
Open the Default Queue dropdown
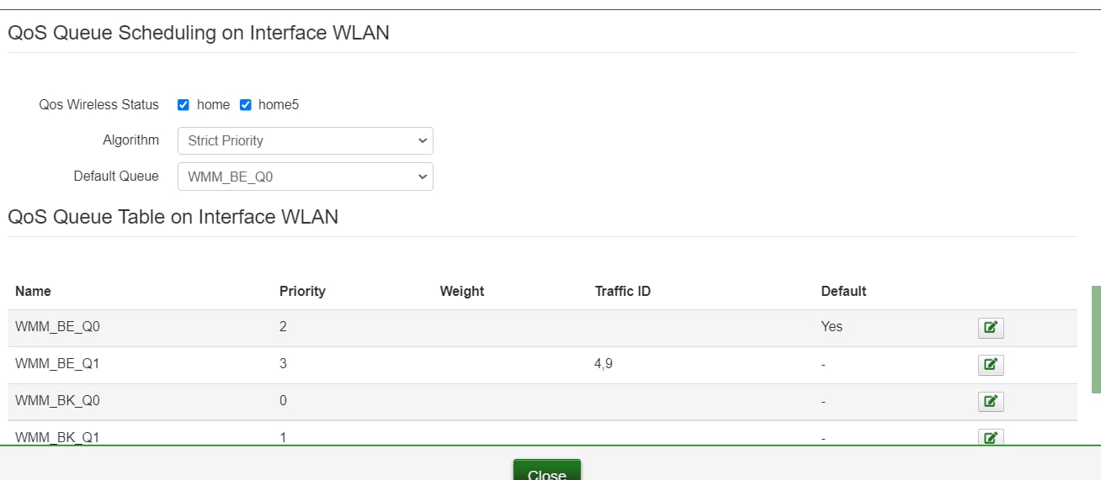point(306,177)
